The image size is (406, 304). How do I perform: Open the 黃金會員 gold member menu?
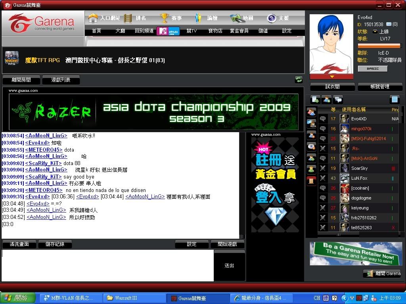(239, 31)
